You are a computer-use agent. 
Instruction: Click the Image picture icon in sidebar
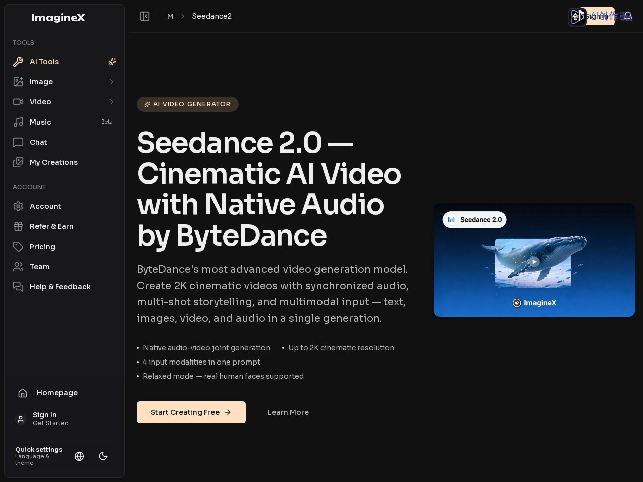pos(18,82)
